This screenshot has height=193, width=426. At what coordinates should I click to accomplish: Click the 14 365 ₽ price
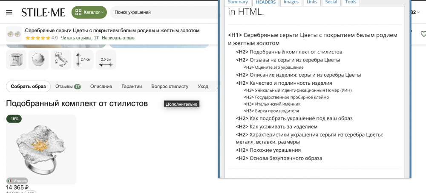tap(17, 187)
